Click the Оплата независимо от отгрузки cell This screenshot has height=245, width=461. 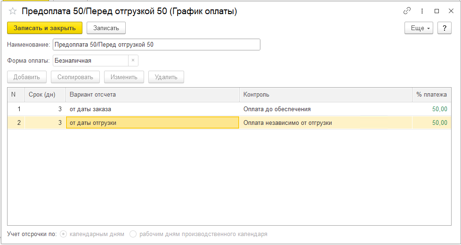pos(326,123)
